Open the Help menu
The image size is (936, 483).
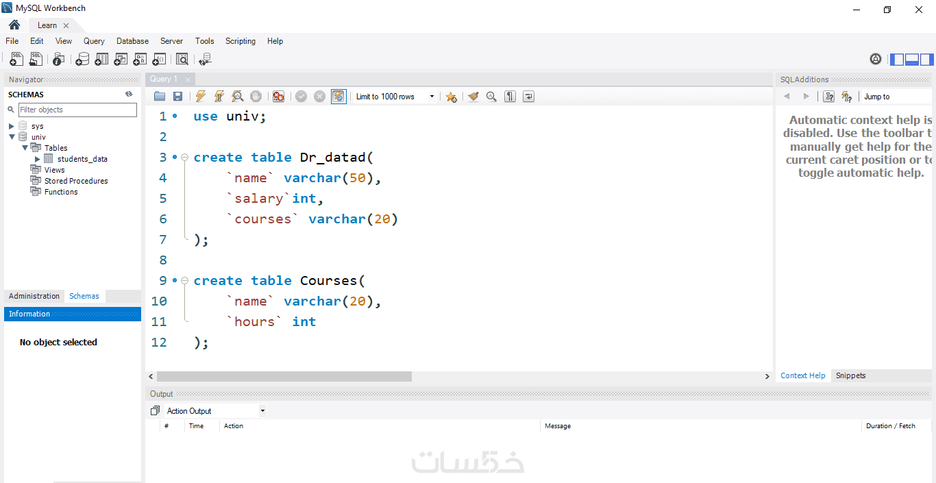[x=275, y=41]
